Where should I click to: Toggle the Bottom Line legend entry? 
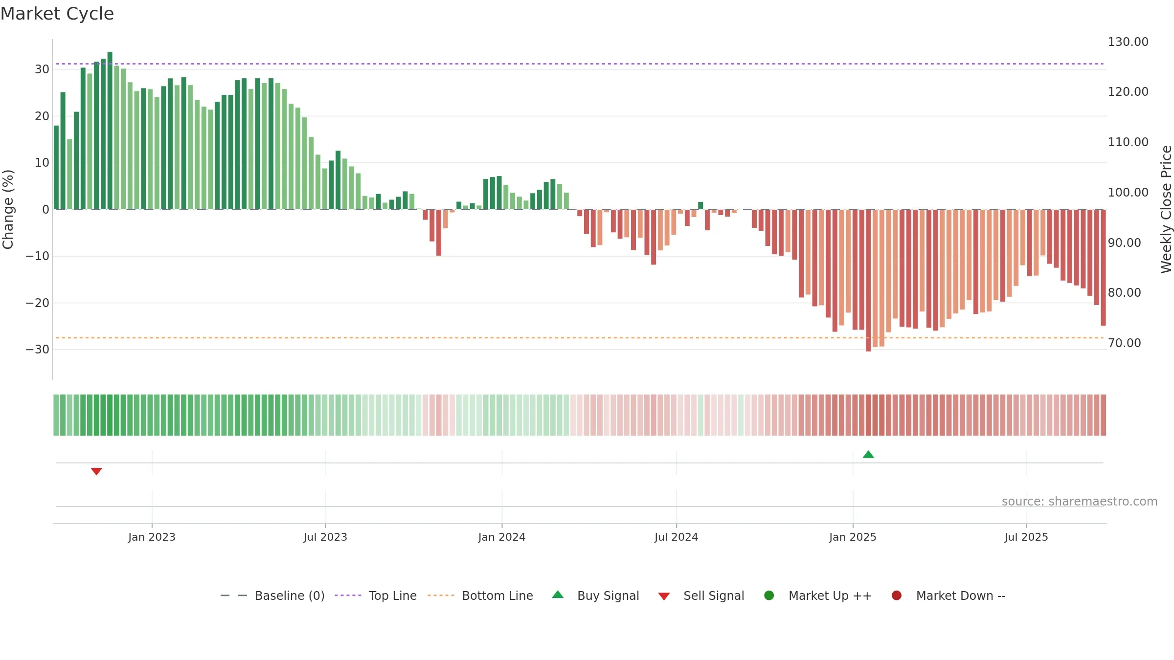coord(480,595)
